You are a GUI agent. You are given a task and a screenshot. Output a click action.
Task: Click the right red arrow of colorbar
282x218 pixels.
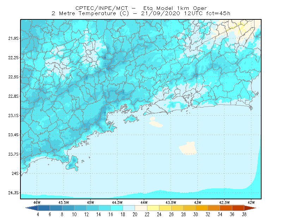[250, 208]
